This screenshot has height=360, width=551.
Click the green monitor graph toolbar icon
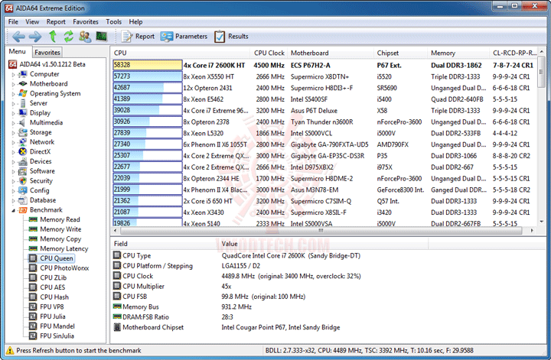tap(101, 36)
